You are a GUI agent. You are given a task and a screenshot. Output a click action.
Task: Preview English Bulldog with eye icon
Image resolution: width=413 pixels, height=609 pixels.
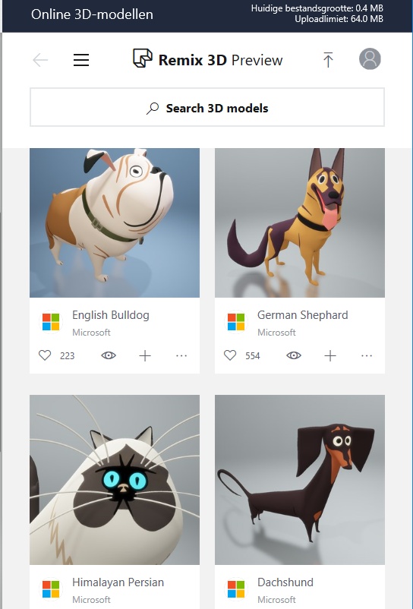coord(109,355)
